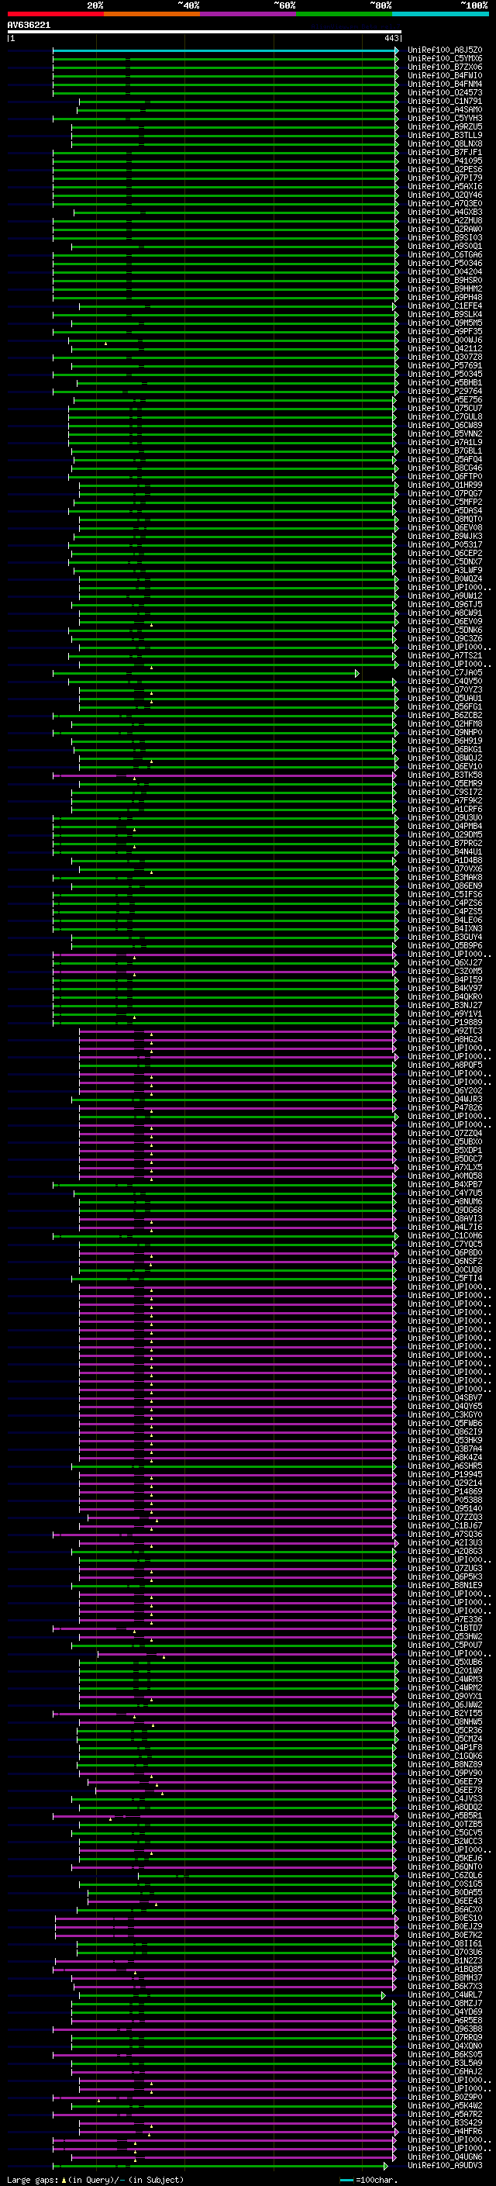Select hit UniRef100_Q42112
The width and height of the screenshot is (496, 2186).
coord(445,348)
